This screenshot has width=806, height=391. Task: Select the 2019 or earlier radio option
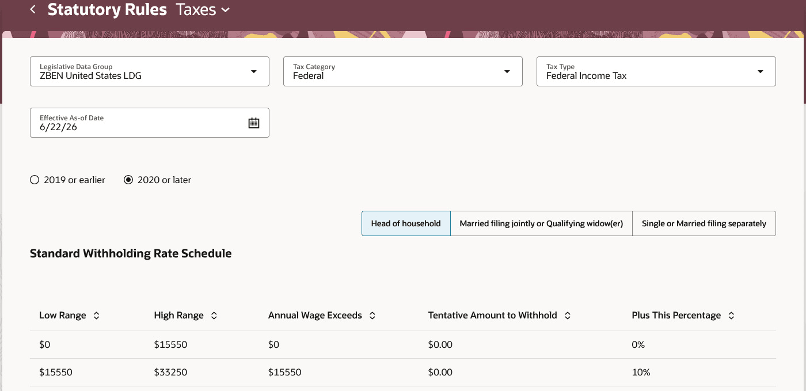click(35, 180)
